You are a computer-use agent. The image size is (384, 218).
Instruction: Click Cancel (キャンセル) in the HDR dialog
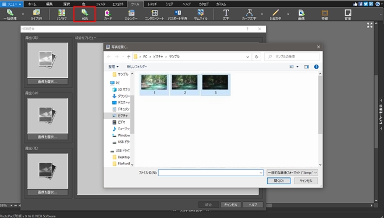(x=231, y=205)
